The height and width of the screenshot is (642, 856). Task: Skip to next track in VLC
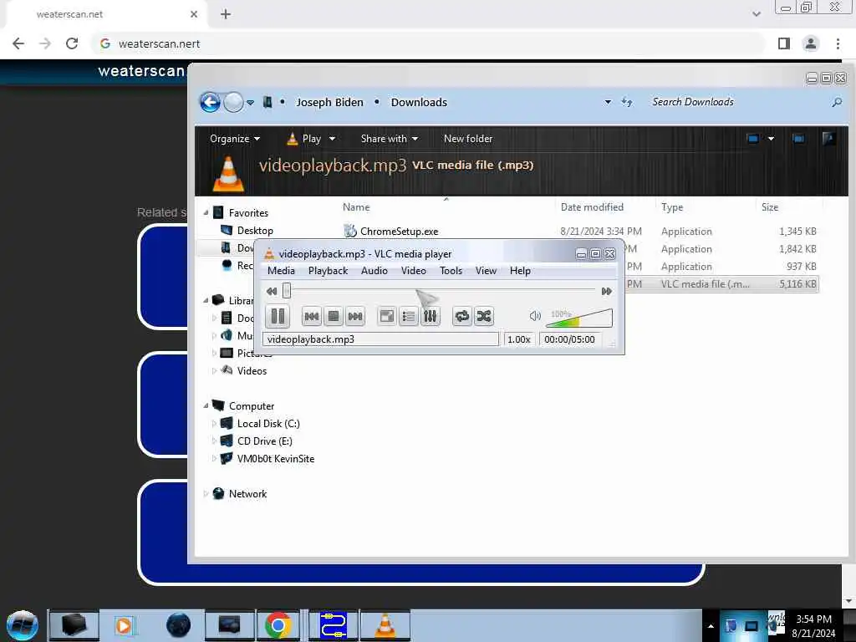tap(354, 316)
